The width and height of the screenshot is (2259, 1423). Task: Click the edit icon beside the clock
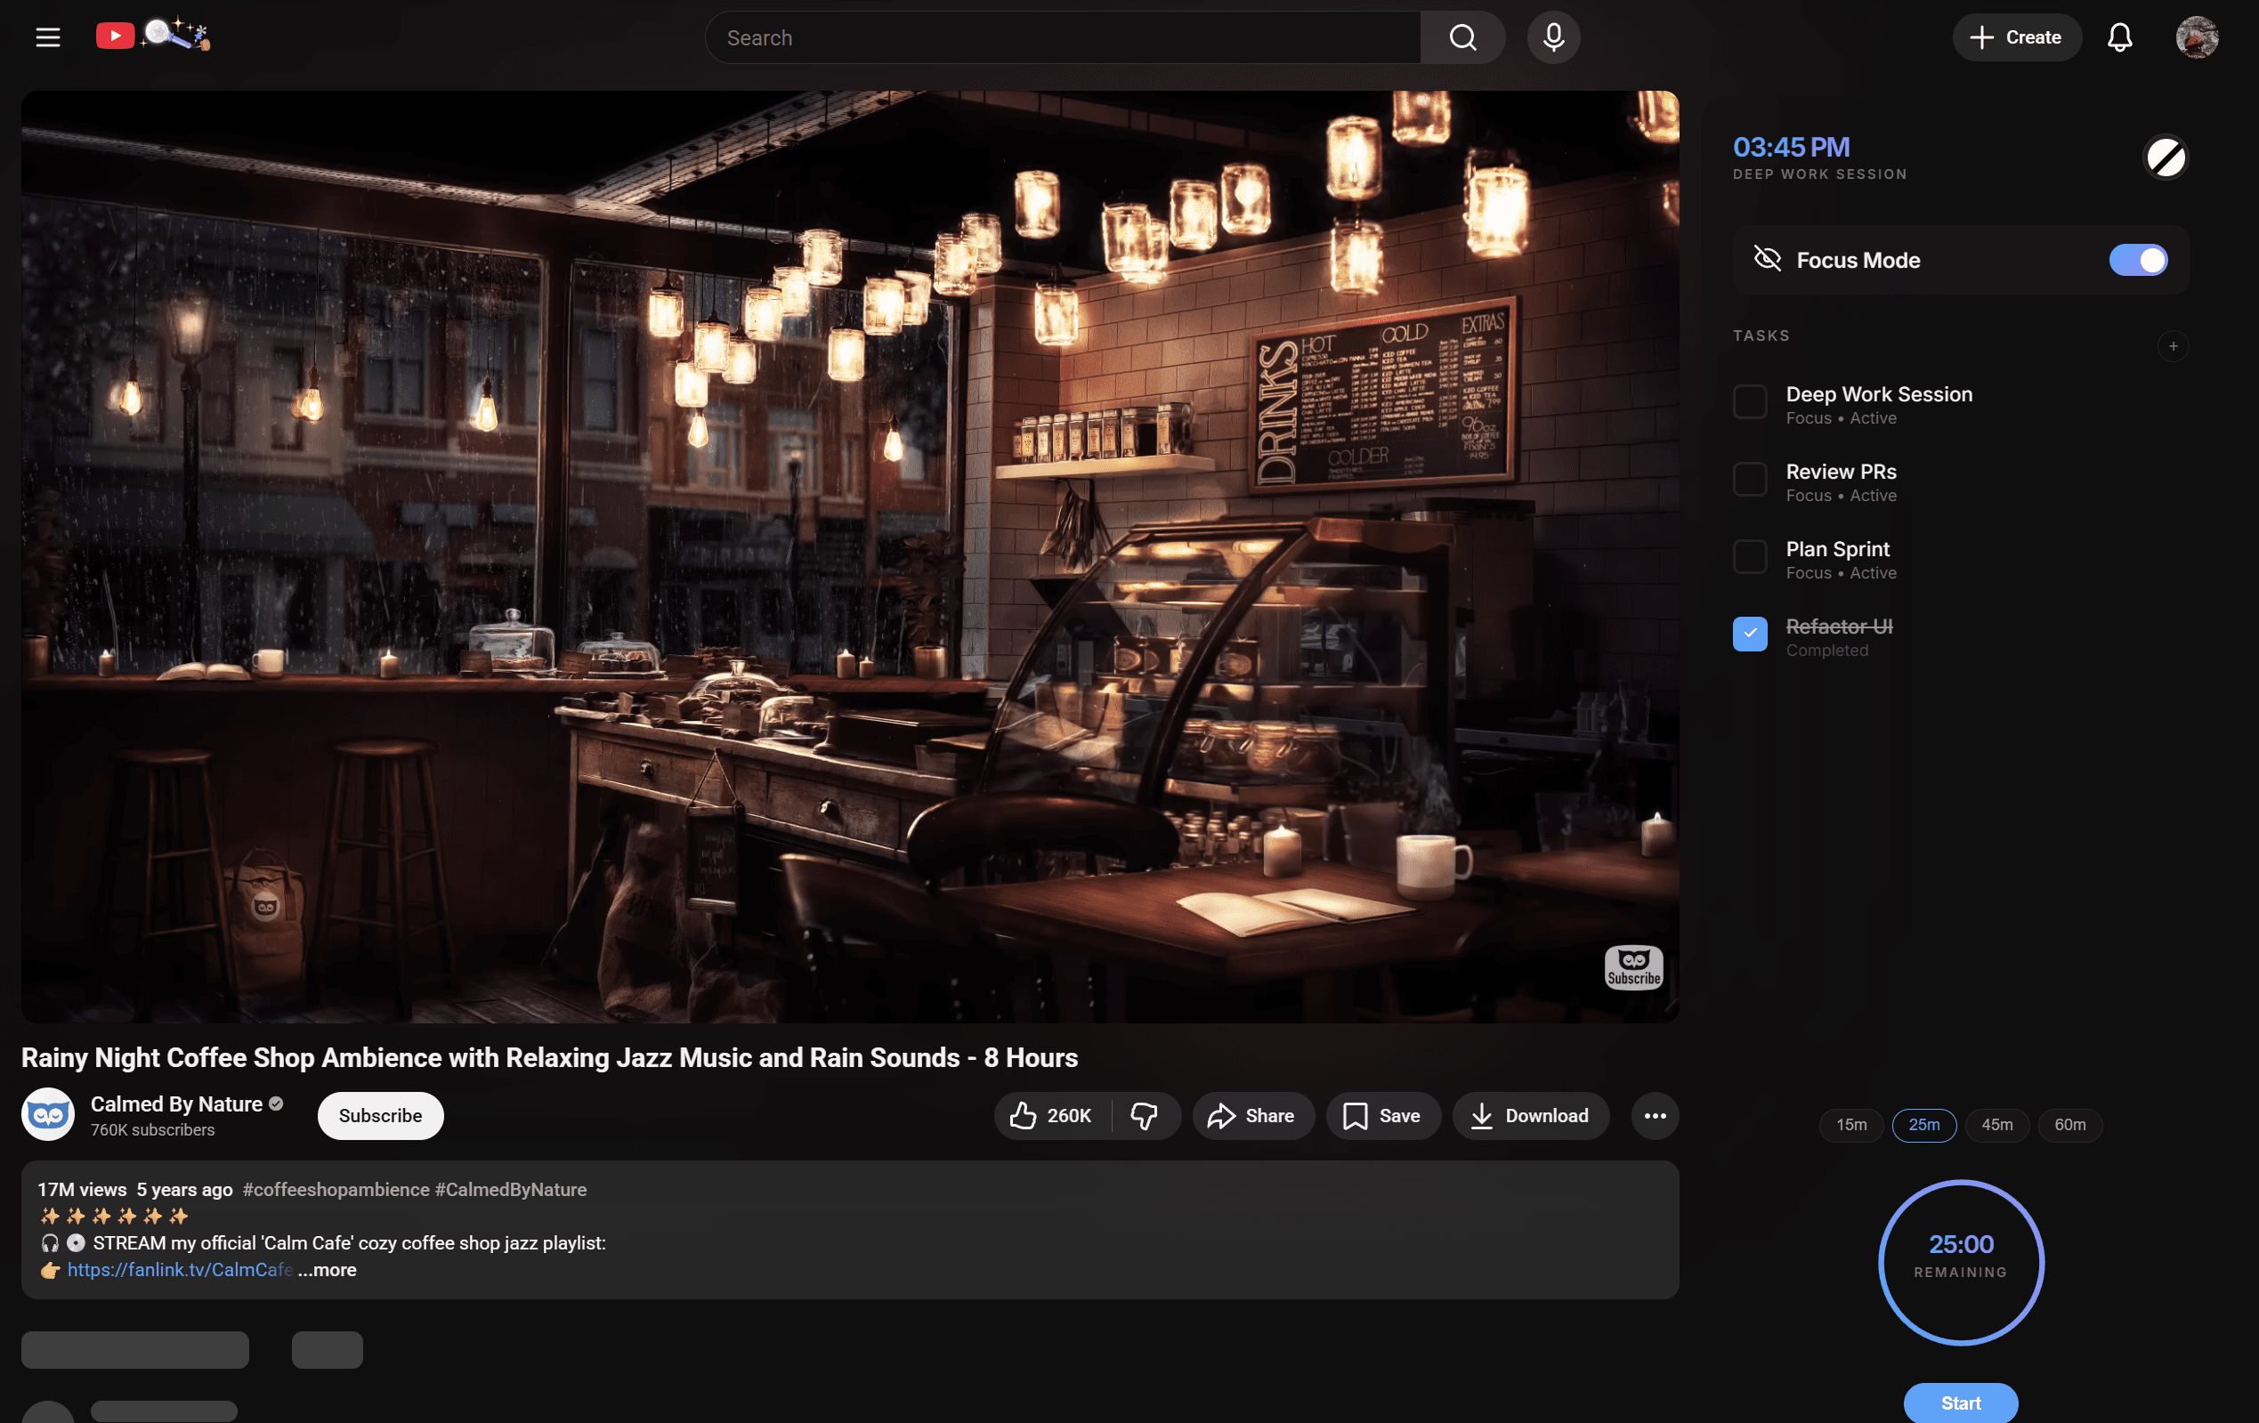point(2165,158)
